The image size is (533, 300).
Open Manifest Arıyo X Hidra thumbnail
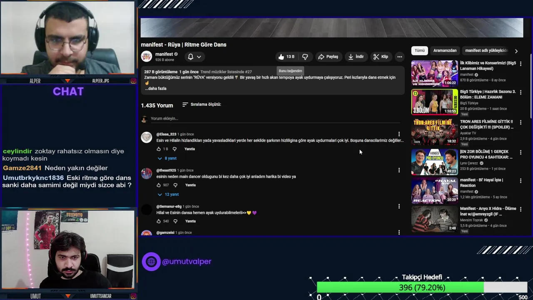tap(434, 219)
